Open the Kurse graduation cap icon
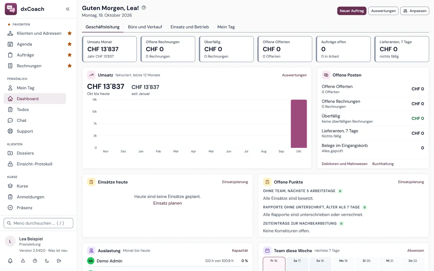The height and width of the screenshot is (271, 434). coord(10,186)
